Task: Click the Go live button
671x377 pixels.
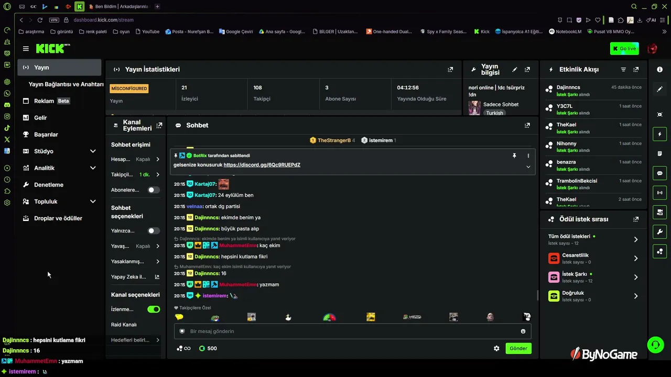Action: click(624, 49)
